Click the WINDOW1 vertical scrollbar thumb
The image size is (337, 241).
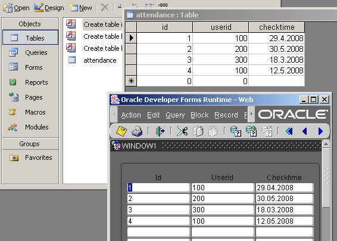coord(326,177)
